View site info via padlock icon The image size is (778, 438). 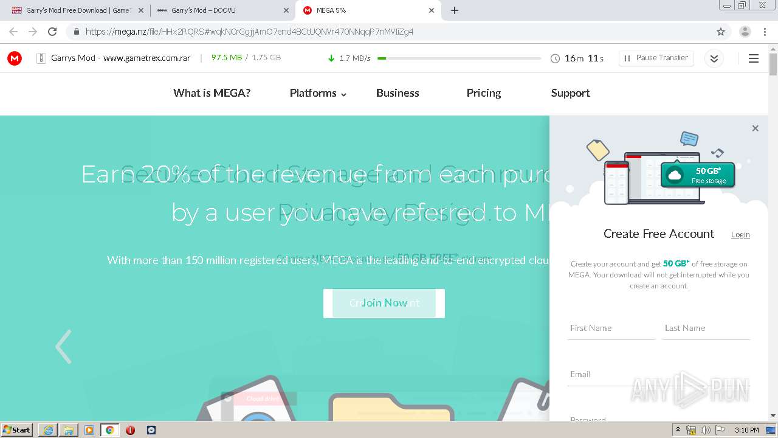click(x=76, y=32)
